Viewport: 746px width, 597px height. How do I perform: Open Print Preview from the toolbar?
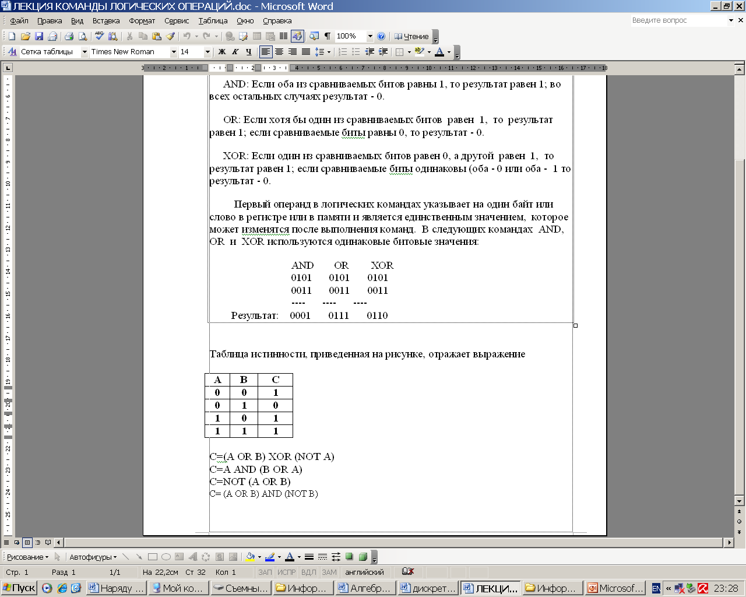(82, 36)
